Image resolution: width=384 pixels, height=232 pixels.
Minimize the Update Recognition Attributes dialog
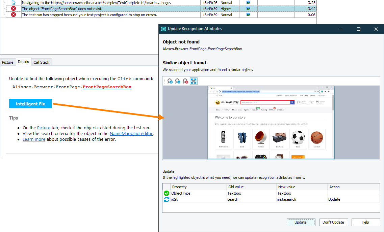point(341,29)
